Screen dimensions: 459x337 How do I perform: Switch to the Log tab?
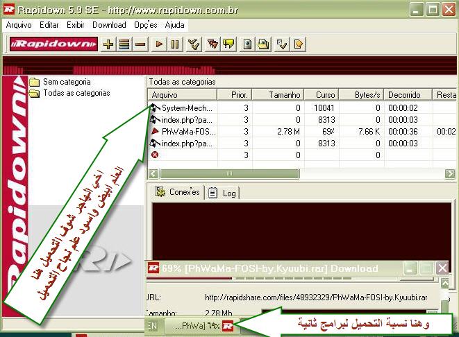tap(223, 193)
